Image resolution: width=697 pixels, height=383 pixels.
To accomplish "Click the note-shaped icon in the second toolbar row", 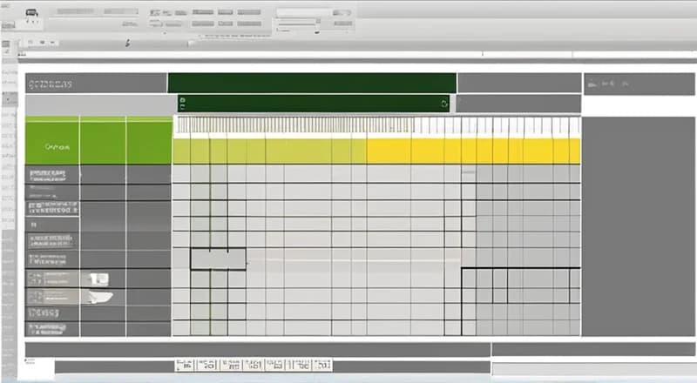I will [x=127, y=43].
